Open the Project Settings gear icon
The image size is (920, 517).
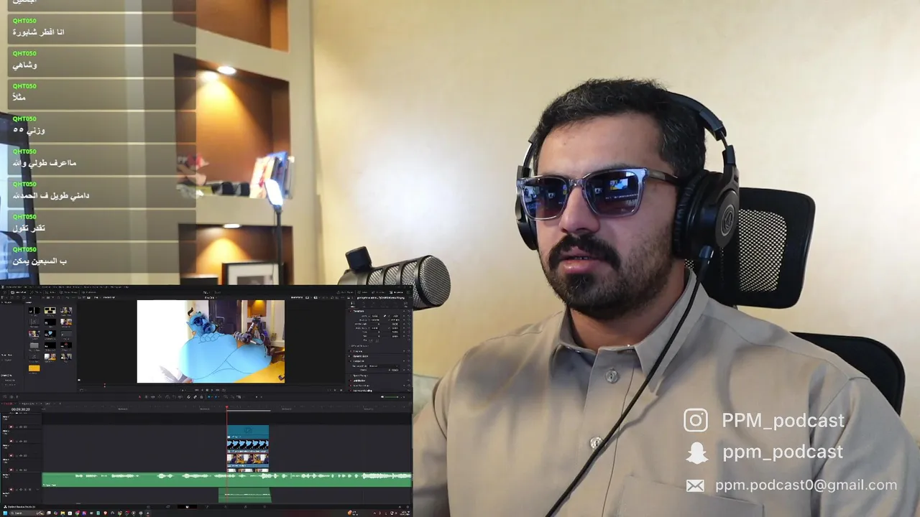408,506
